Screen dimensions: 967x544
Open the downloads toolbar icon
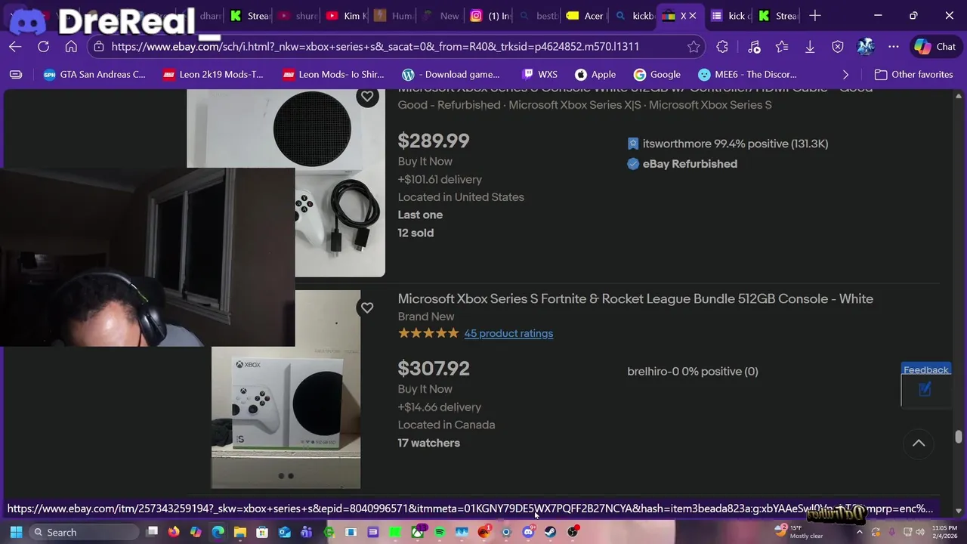tap(810, 46)
